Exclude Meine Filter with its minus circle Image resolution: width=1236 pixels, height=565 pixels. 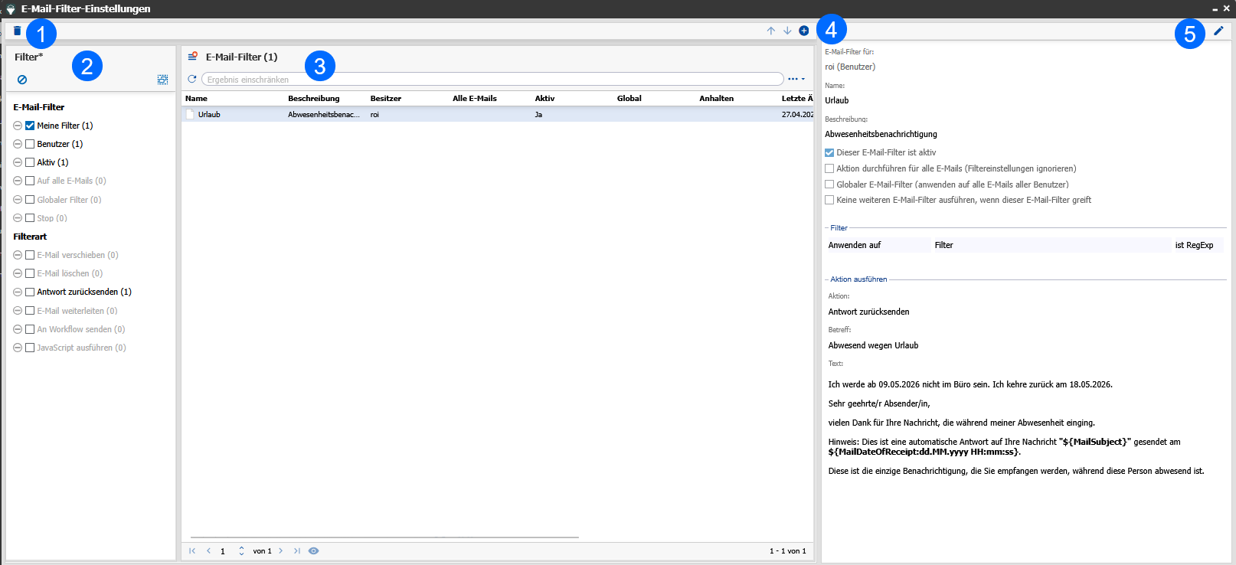(18, 126)
